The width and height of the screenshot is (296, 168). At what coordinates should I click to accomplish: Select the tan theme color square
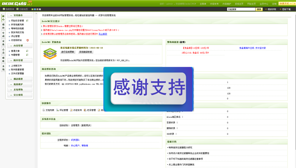coord(37,9)
